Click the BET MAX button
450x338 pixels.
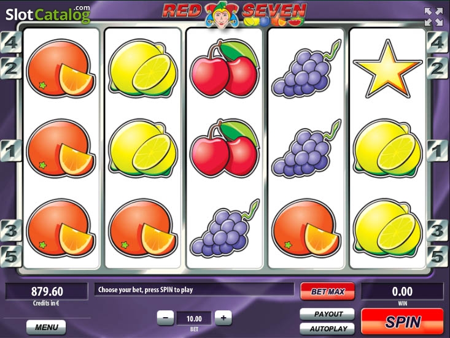tap(327, 291)
